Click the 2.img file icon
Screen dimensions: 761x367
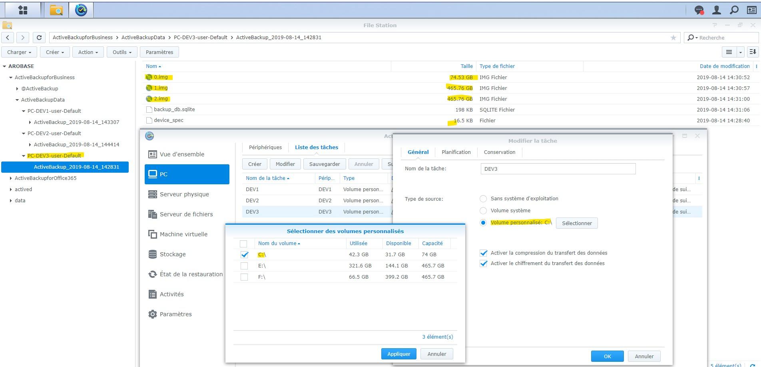coord(149,99)
